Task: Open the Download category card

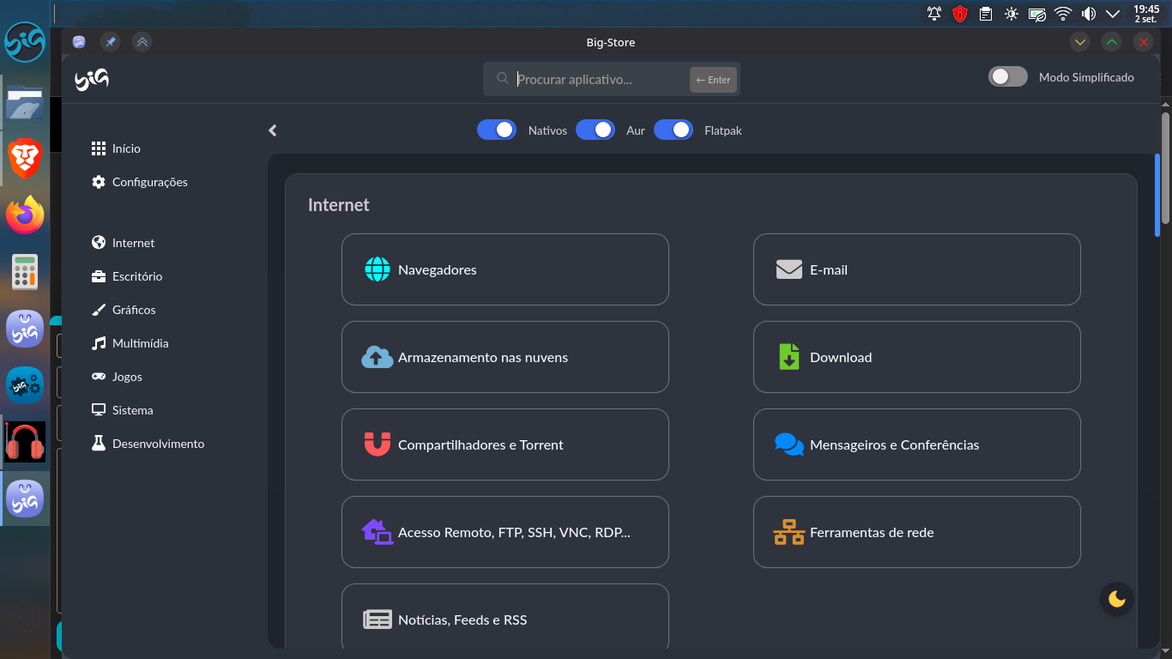Action: tap(916, 357)
